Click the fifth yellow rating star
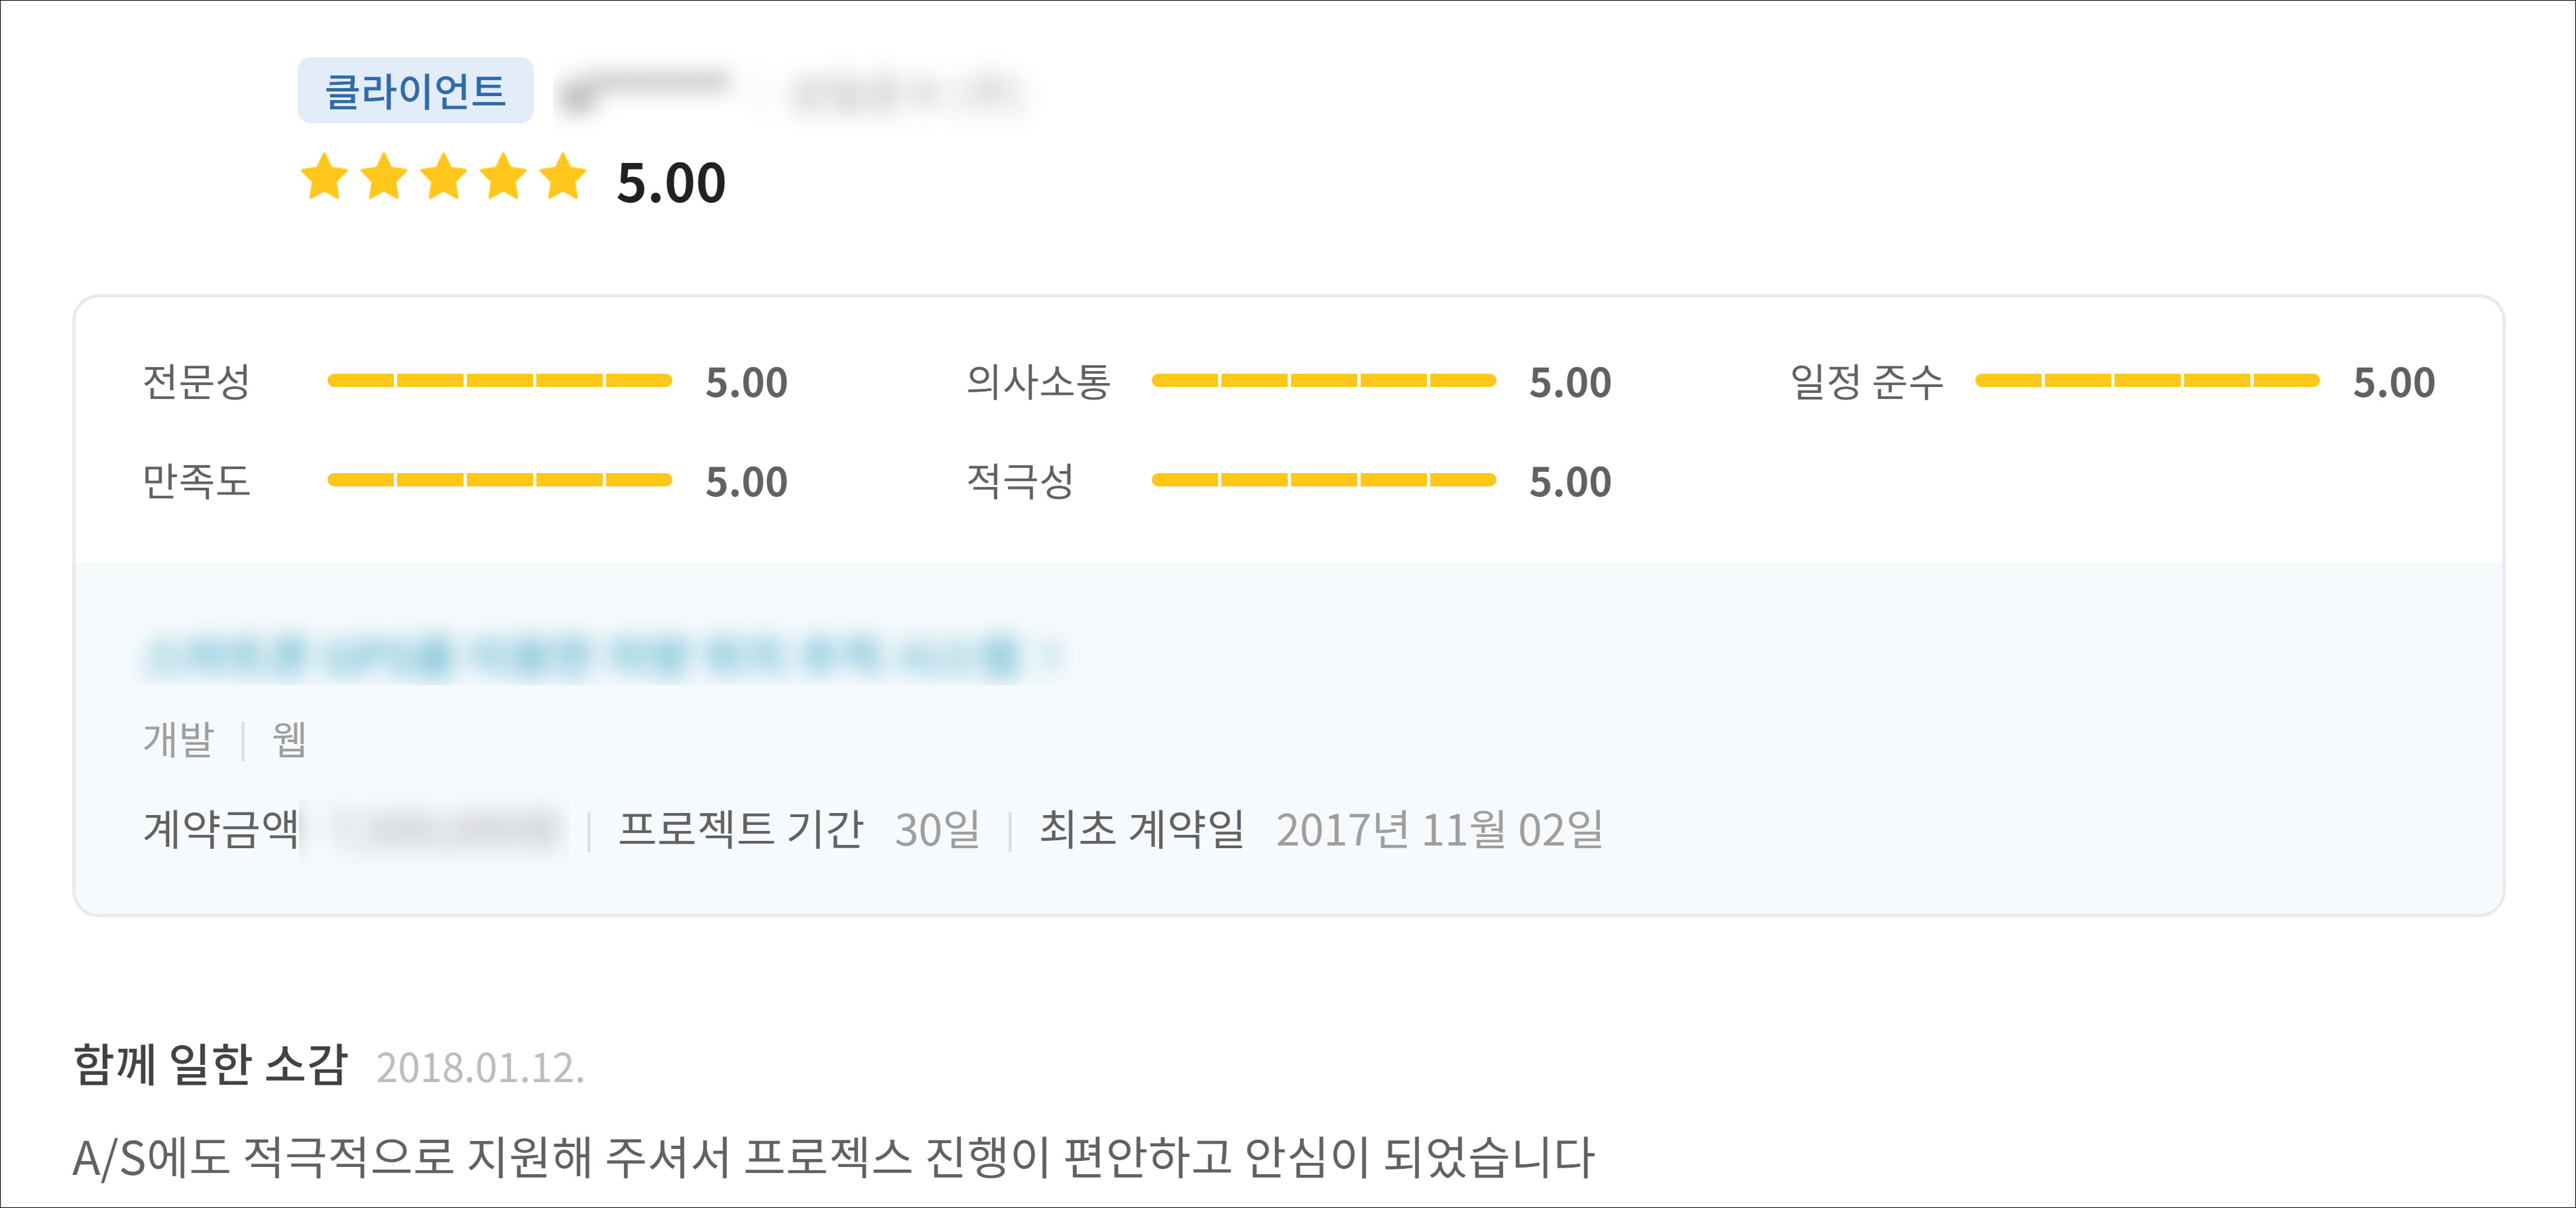Screen dimensions: 2576x1208 pyautogui.click(x=564, y=178)
